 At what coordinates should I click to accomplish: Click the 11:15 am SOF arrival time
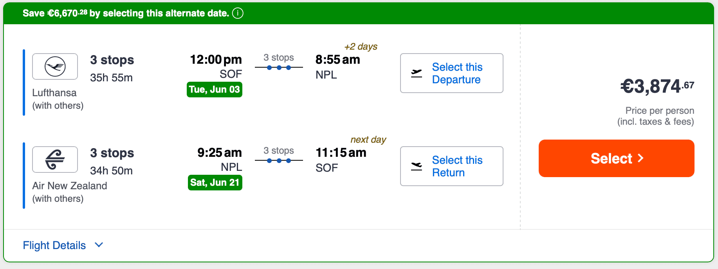pyautogui.click(x=341, y=153)
